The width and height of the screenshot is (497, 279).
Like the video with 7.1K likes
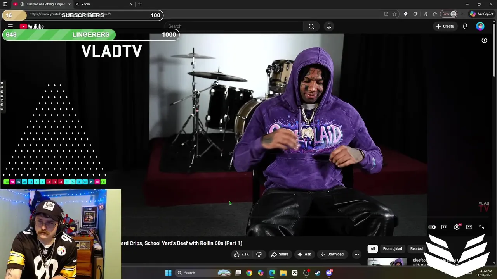(241, 254)
